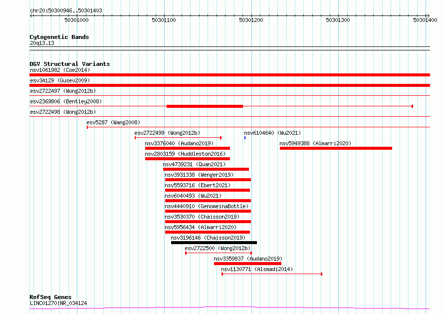444x314 pixels.
Task: Click nsv5956434 (Almarri2020) label
Action: pyautogui.click(x=201, y=227)
